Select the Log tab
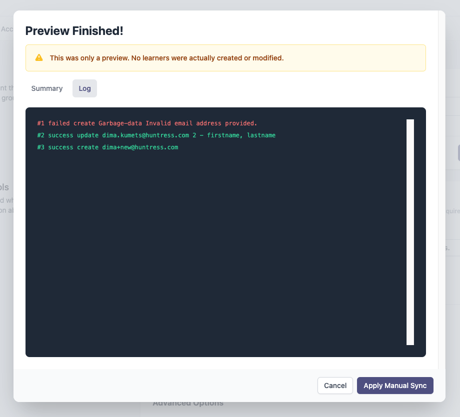Image resolution: width=460 pixels, height=417 pixels. click(x=85, y=88)
